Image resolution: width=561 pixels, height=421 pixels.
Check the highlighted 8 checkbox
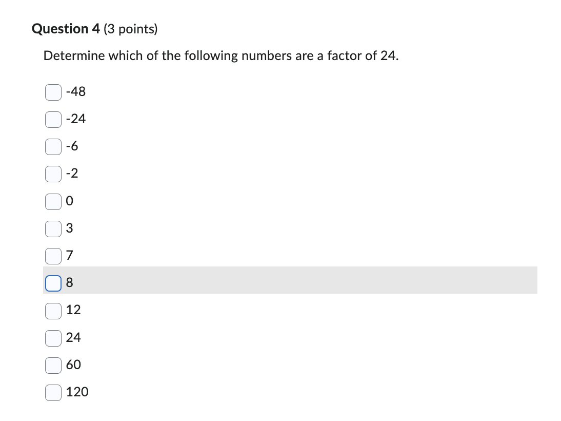53,283
